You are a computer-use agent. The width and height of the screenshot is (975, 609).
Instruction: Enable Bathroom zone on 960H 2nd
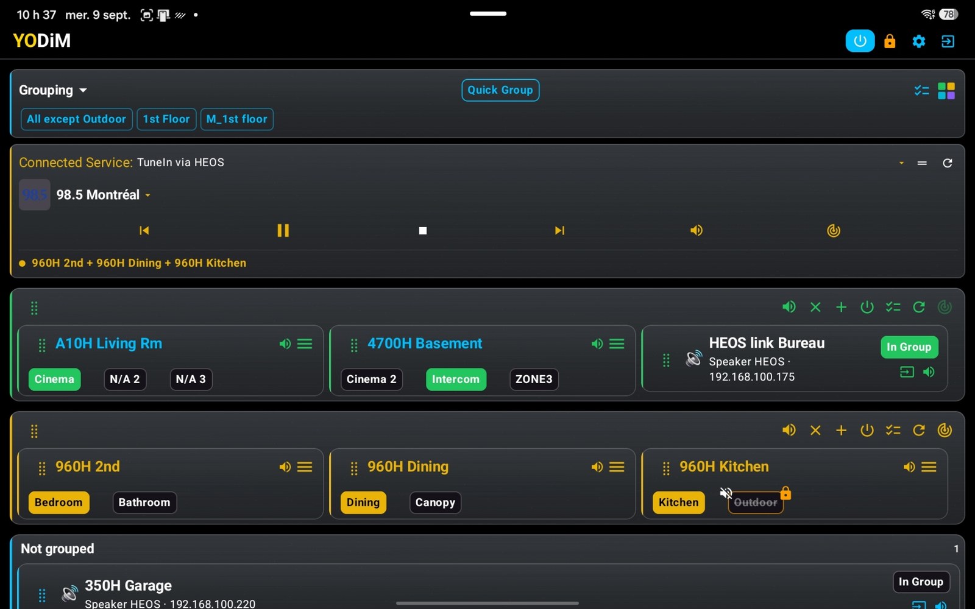pyautogui.click(x=144, y=502)
